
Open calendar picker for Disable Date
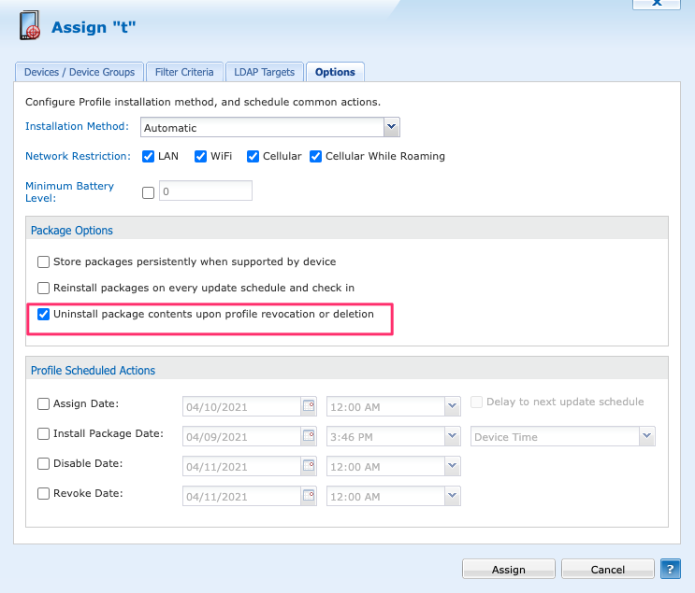tap(309, 466)
